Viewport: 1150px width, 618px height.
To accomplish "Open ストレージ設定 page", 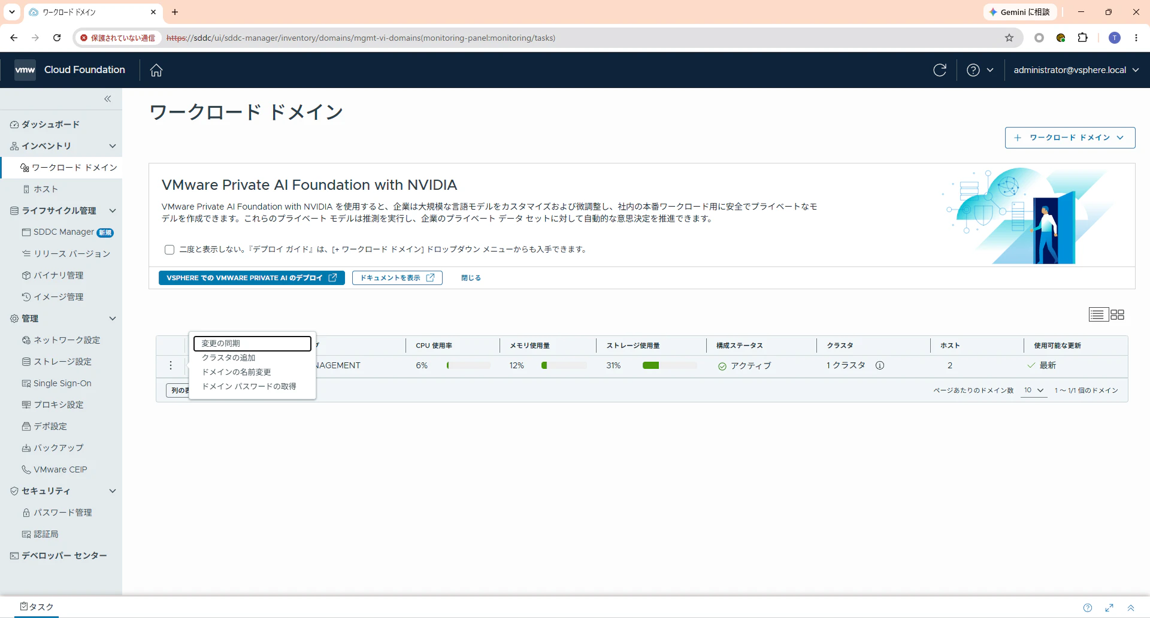I will coord(57,362).
